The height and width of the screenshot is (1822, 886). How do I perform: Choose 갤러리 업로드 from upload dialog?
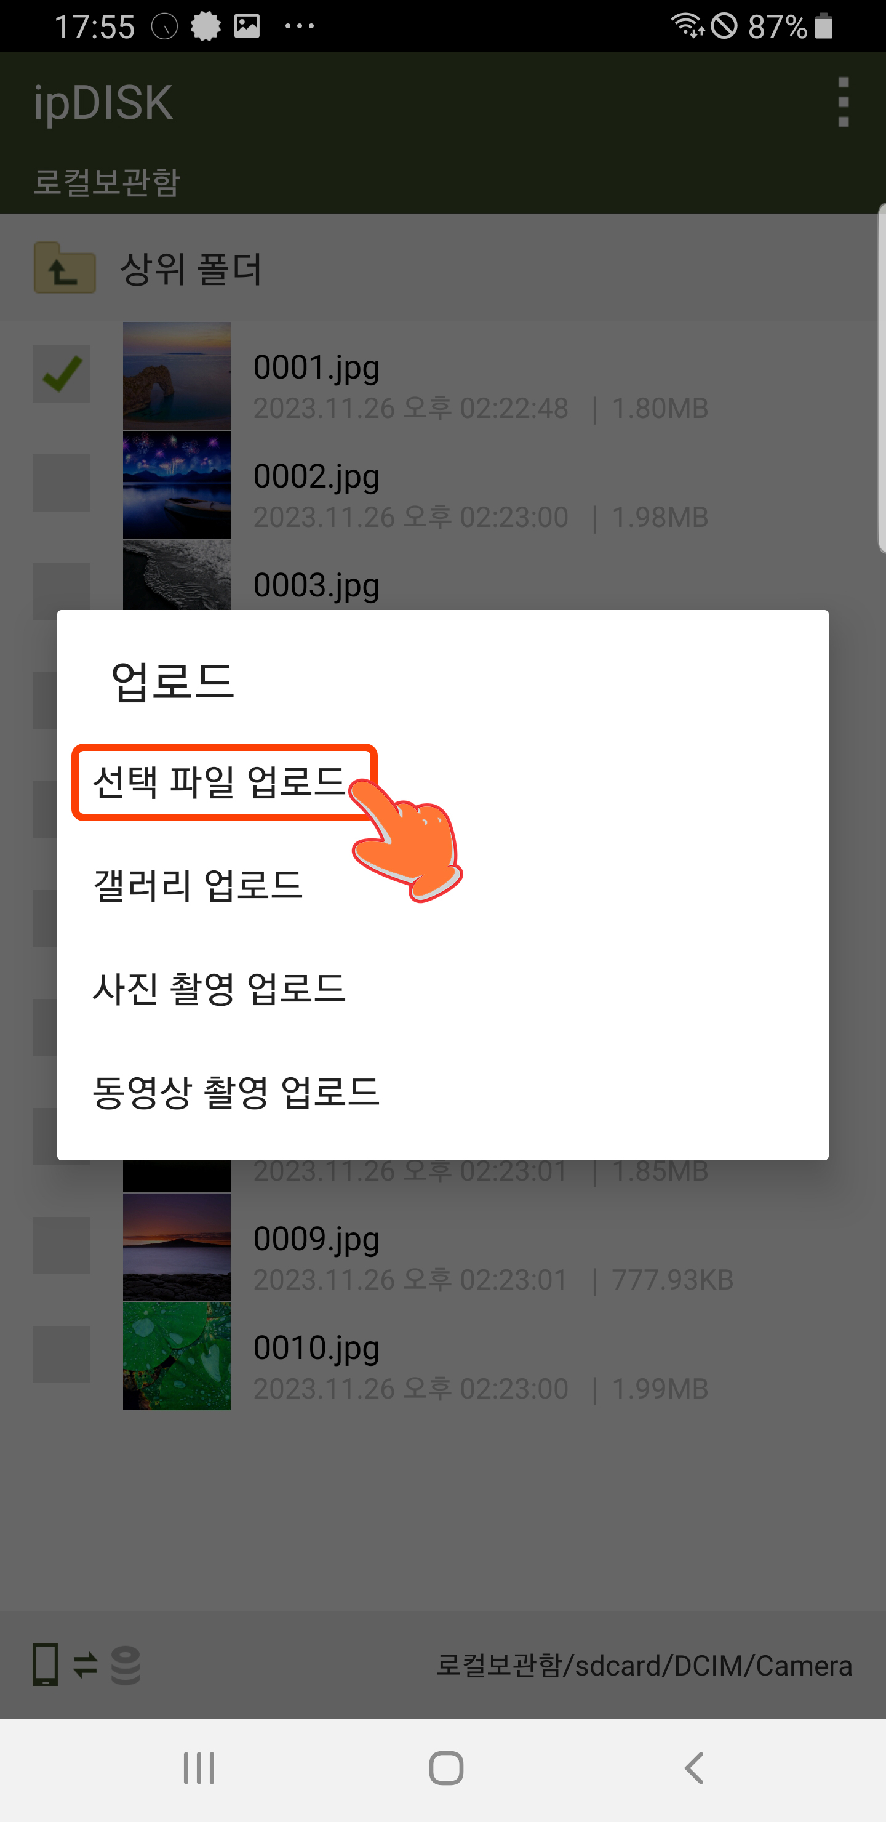[x=442, y=886]
